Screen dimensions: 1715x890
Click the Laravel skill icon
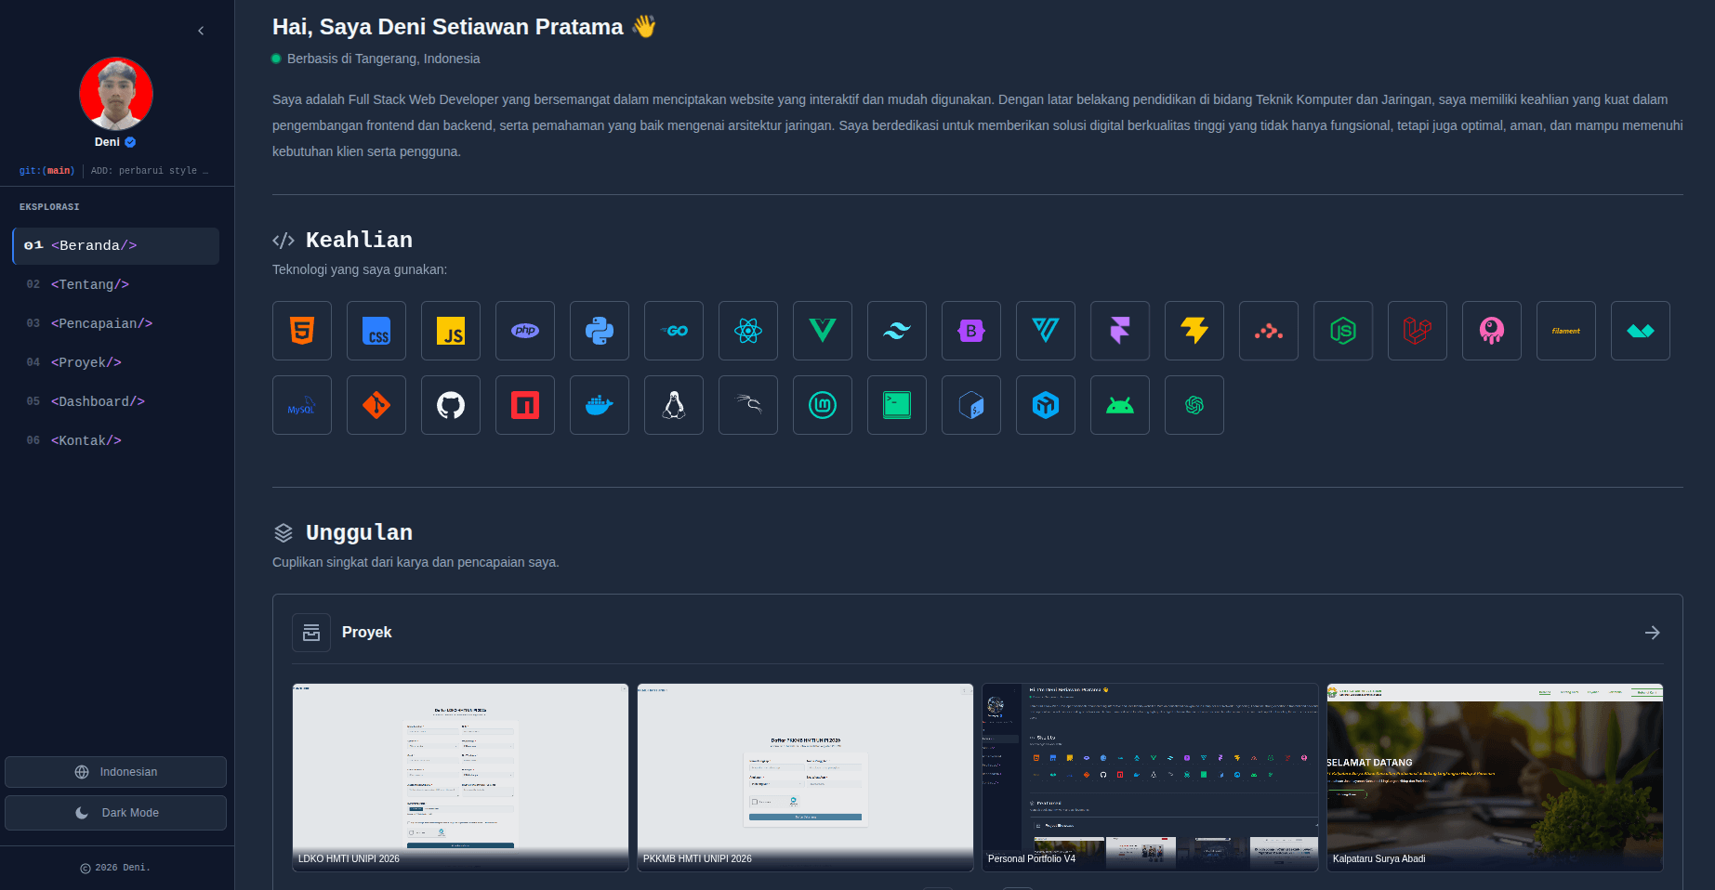pyautogui.click(x=1418, y=331)
